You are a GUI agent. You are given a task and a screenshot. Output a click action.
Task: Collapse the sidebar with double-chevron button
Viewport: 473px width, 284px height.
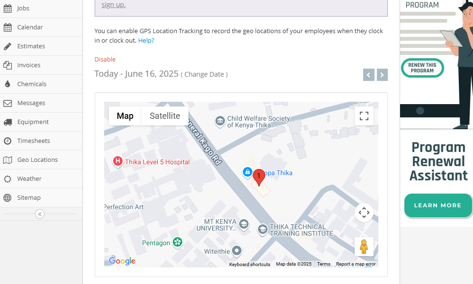click(x=40, y=214)
